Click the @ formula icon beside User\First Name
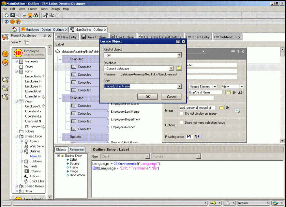286x207 pixels. click(234, 92)
